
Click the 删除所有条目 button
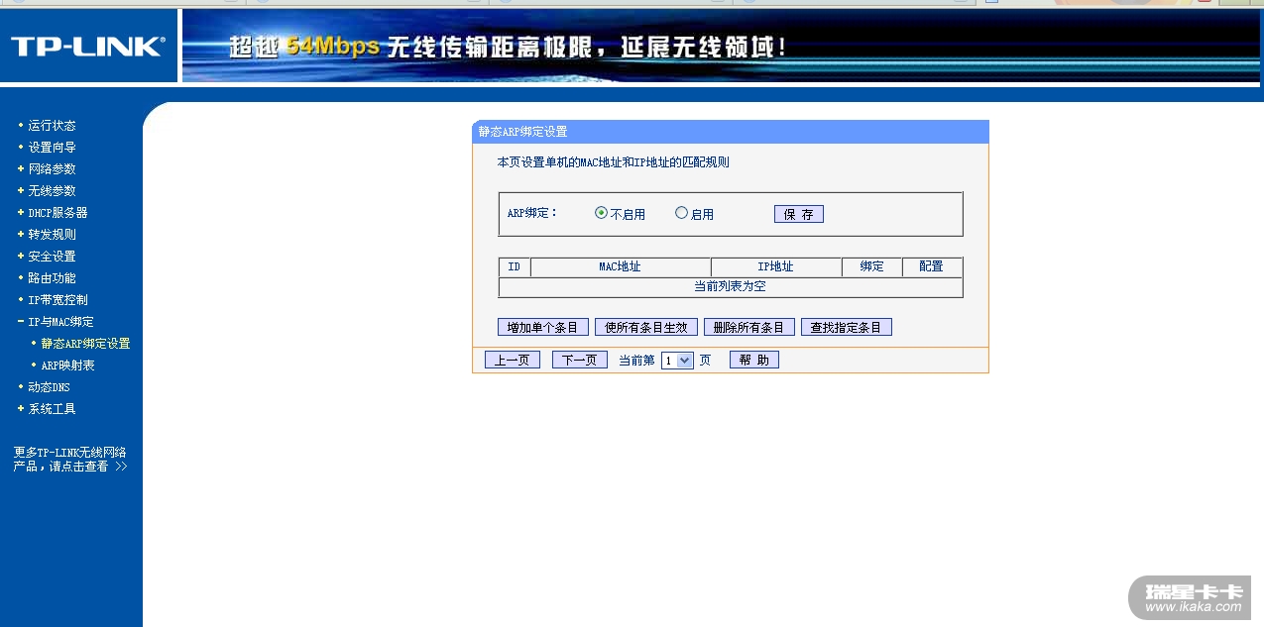[x=749, y=327]
